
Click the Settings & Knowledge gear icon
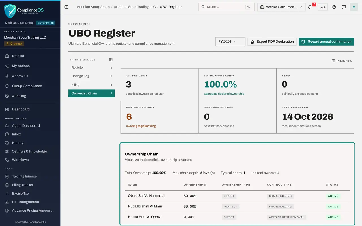[7, 151]
